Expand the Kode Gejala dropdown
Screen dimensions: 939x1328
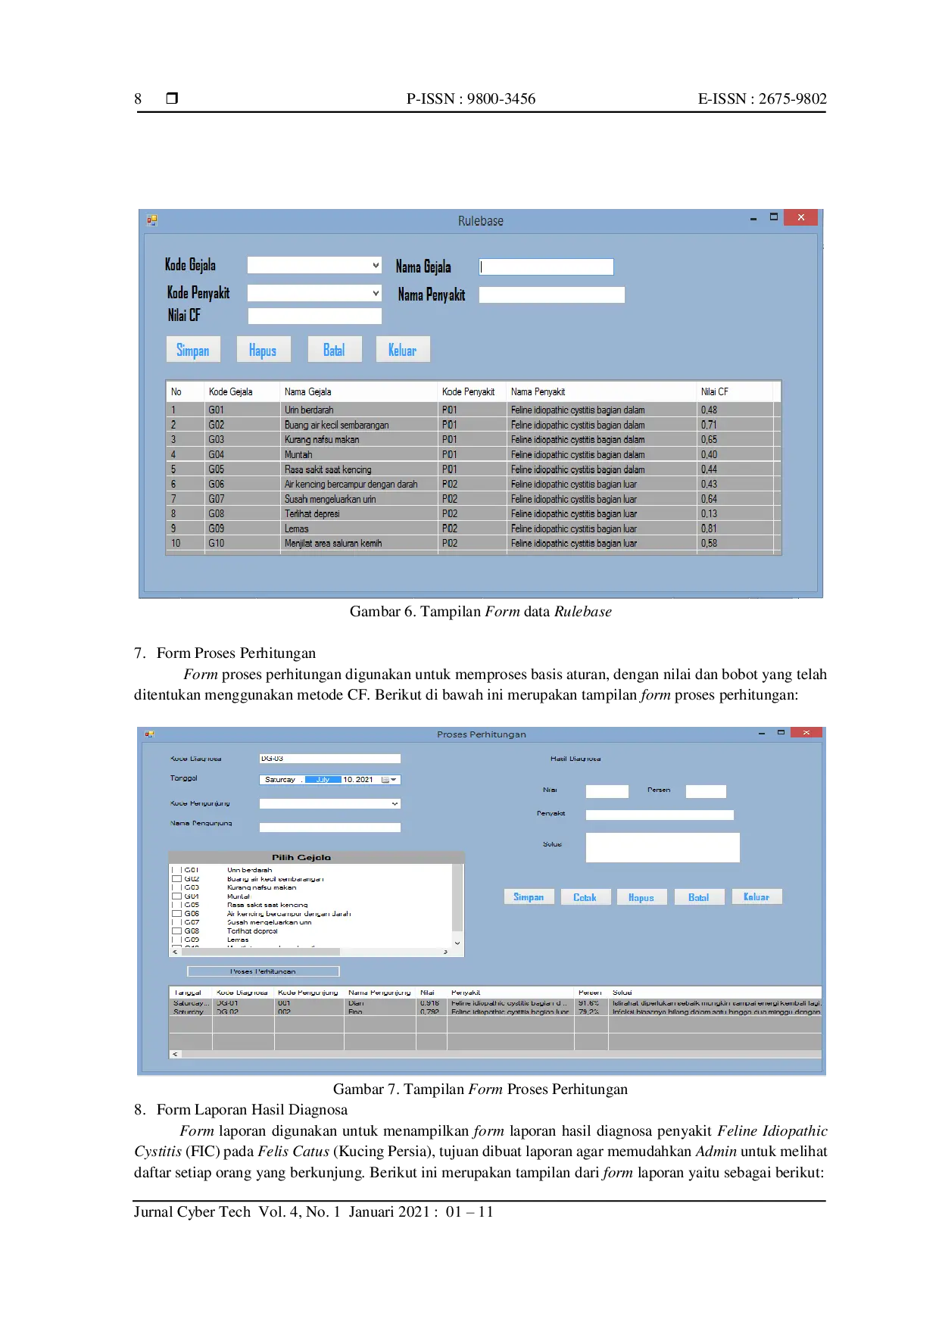[376, 265]
